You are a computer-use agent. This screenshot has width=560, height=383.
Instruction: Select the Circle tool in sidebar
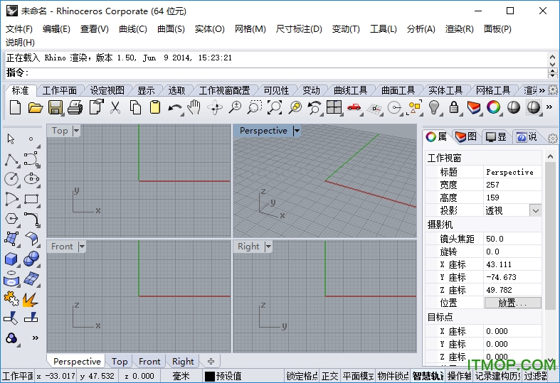pyautogui.click(x=12, y=178)
